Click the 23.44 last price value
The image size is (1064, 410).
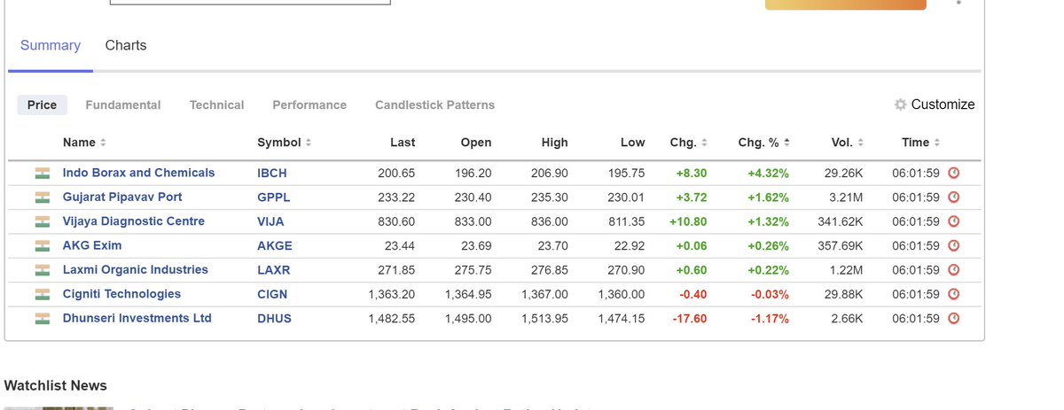click(x=400, y=246)
